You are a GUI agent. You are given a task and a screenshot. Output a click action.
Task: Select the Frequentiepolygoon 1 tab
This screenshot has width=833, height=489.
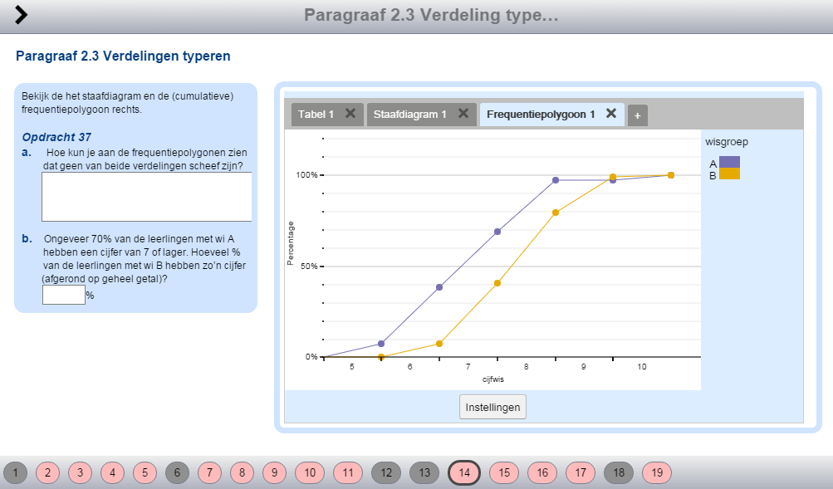click(541, 115)
